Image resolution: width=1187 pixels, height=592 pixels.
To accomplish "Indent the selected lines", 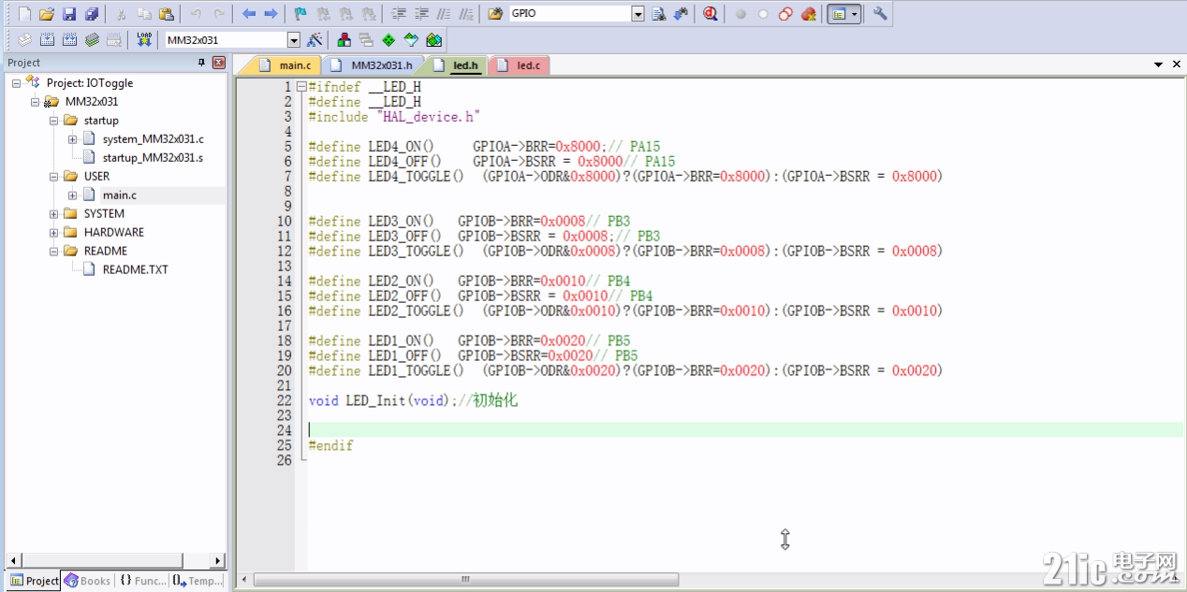I will coord(399,14).
